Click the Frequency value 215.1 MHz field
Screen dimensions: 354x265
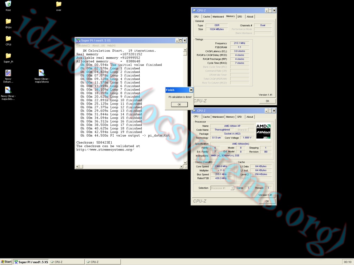coord(240,43)
